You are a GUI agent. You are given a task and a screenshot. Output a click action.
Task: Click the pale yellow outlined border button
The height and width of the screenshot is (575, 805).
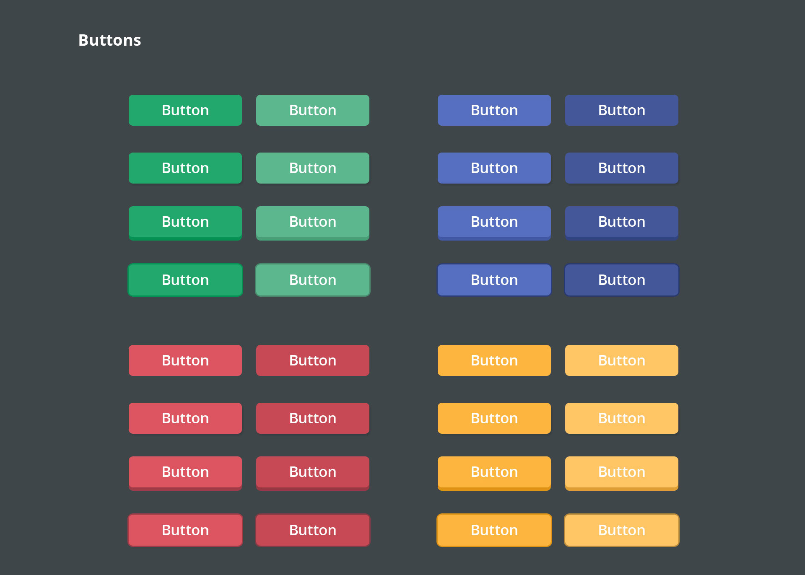click(x=621, y=530)
